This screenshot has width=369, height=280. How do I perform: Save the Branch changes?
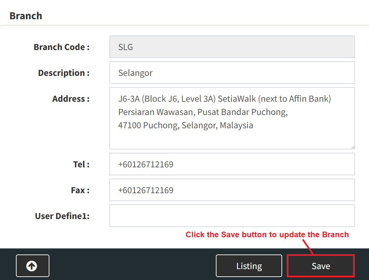[x=321, y=266]
